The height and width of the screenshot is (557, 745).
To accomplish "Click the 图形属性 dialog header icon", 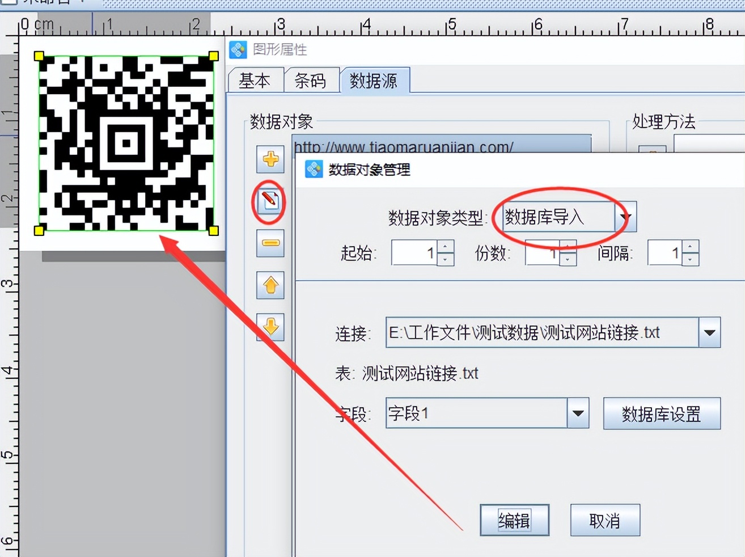I will [238, 50].
